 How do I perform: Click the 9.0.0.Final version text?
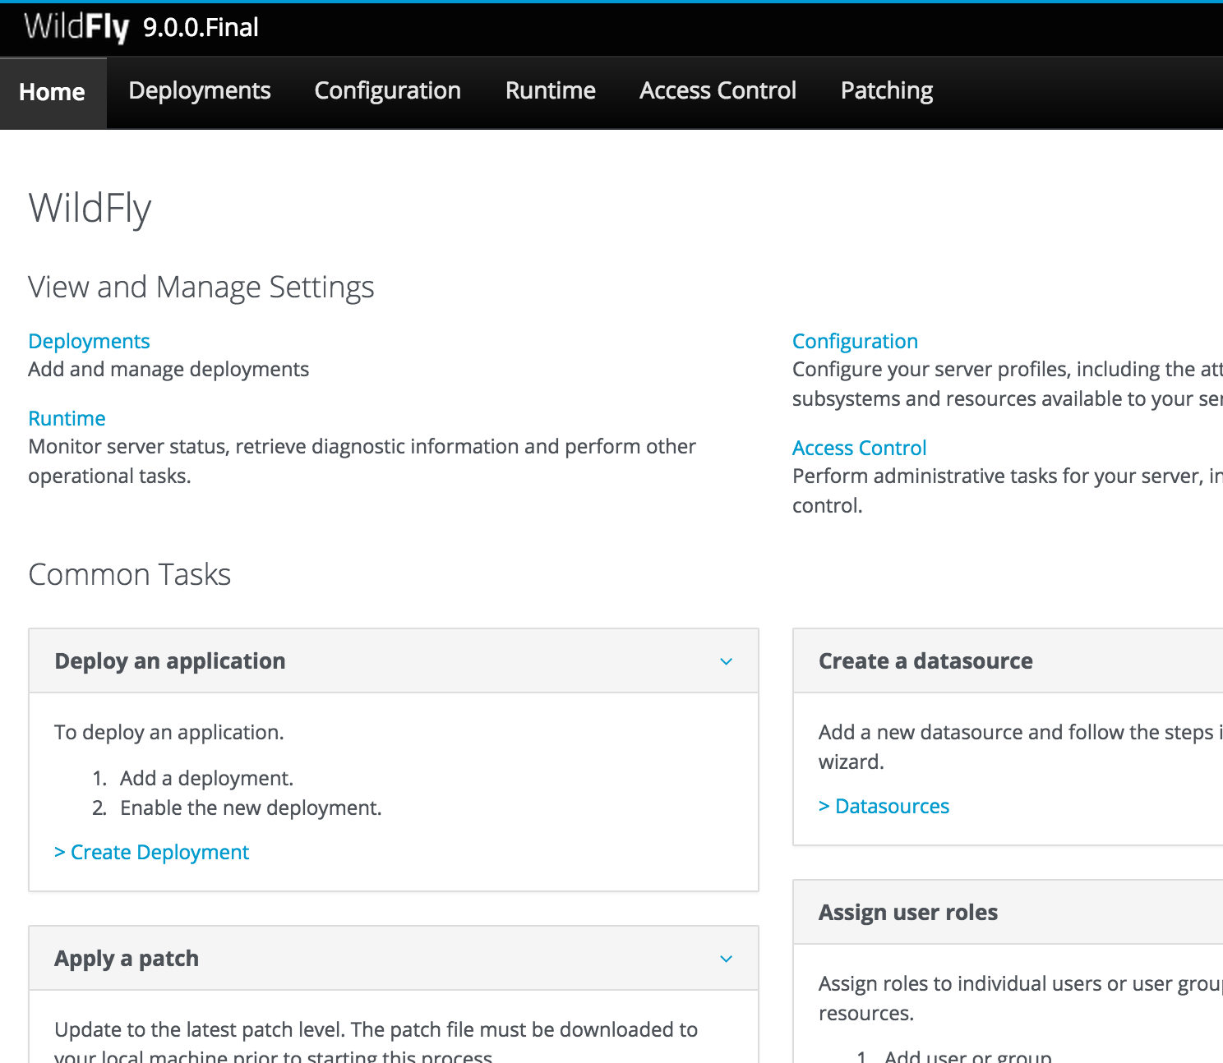[201, 27]
